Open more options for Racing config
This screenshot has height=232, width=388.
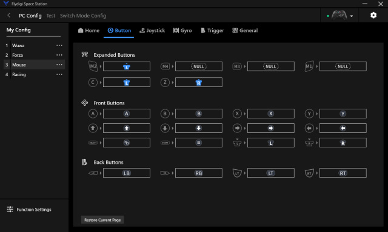[59, 74]
